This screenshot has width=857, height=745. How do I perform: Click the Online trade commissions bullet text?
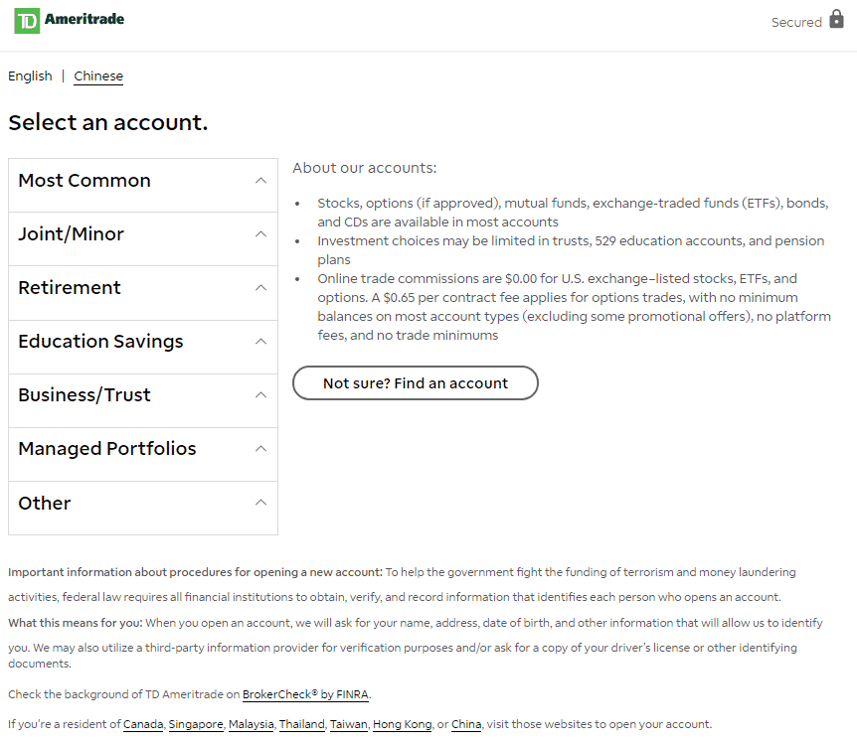coord(574,306)
